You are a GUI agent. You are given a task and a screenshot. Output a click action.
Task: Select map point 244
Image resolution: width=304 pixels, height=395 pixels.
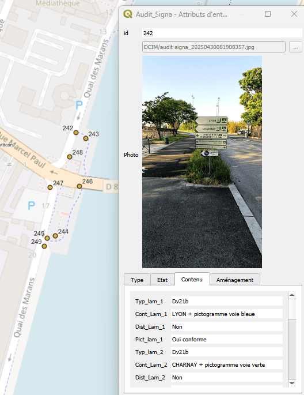[x=55, y=236]
